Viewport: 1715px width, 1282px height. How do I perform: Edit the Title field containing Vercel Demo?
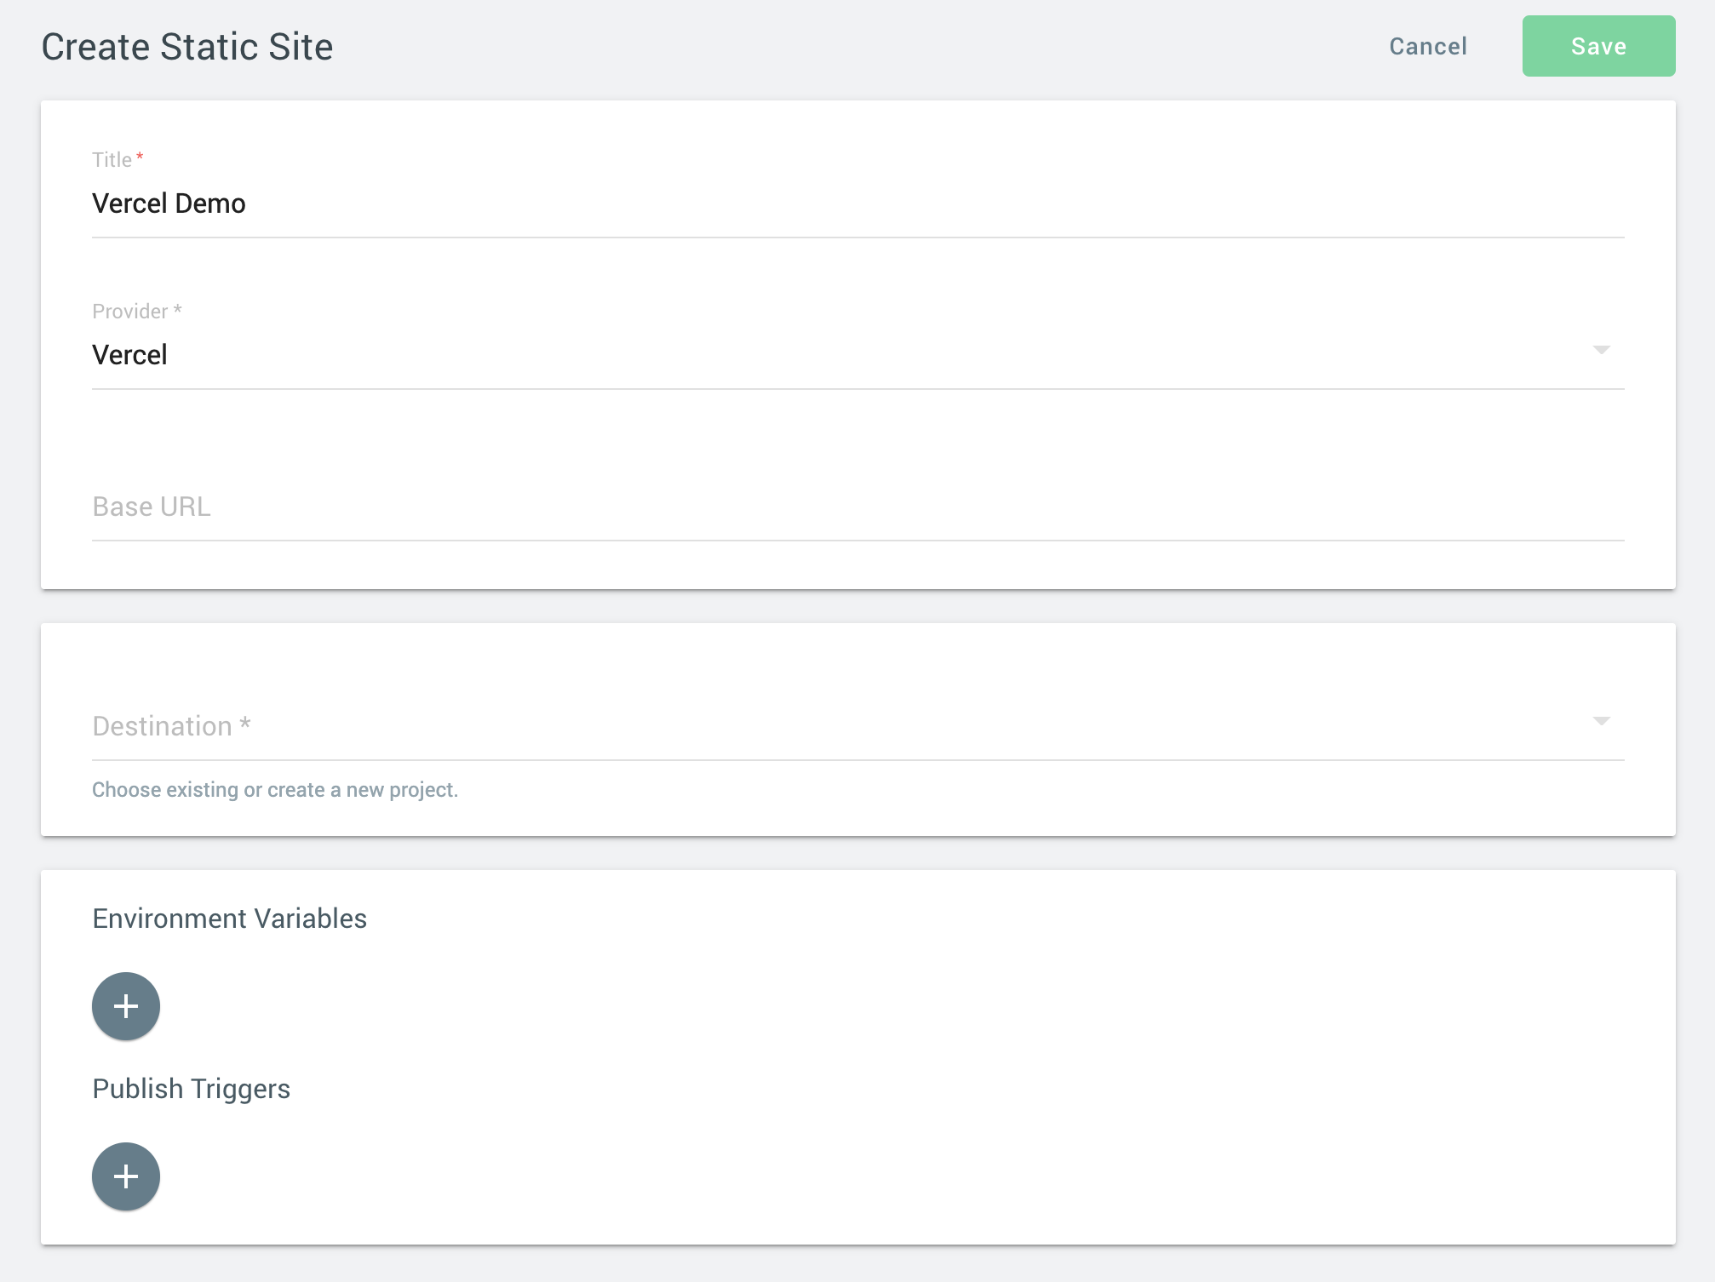(858, 204)
